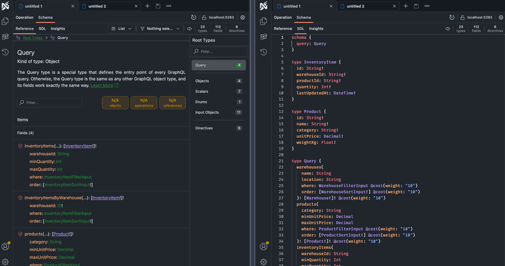Open the List view dropdown
This screenshot has height=266, width=505.
click(121, 29)
